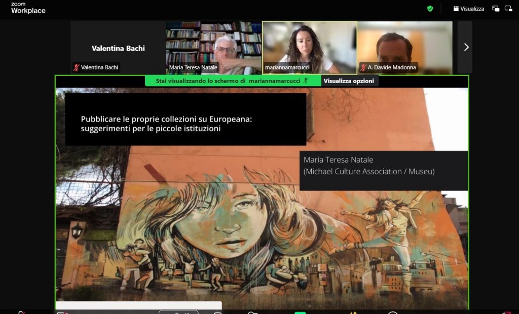Screen dimensions: 519x314
Task: Click the mariannamarcucci name label on her tile
Action: tap(287, 67)
